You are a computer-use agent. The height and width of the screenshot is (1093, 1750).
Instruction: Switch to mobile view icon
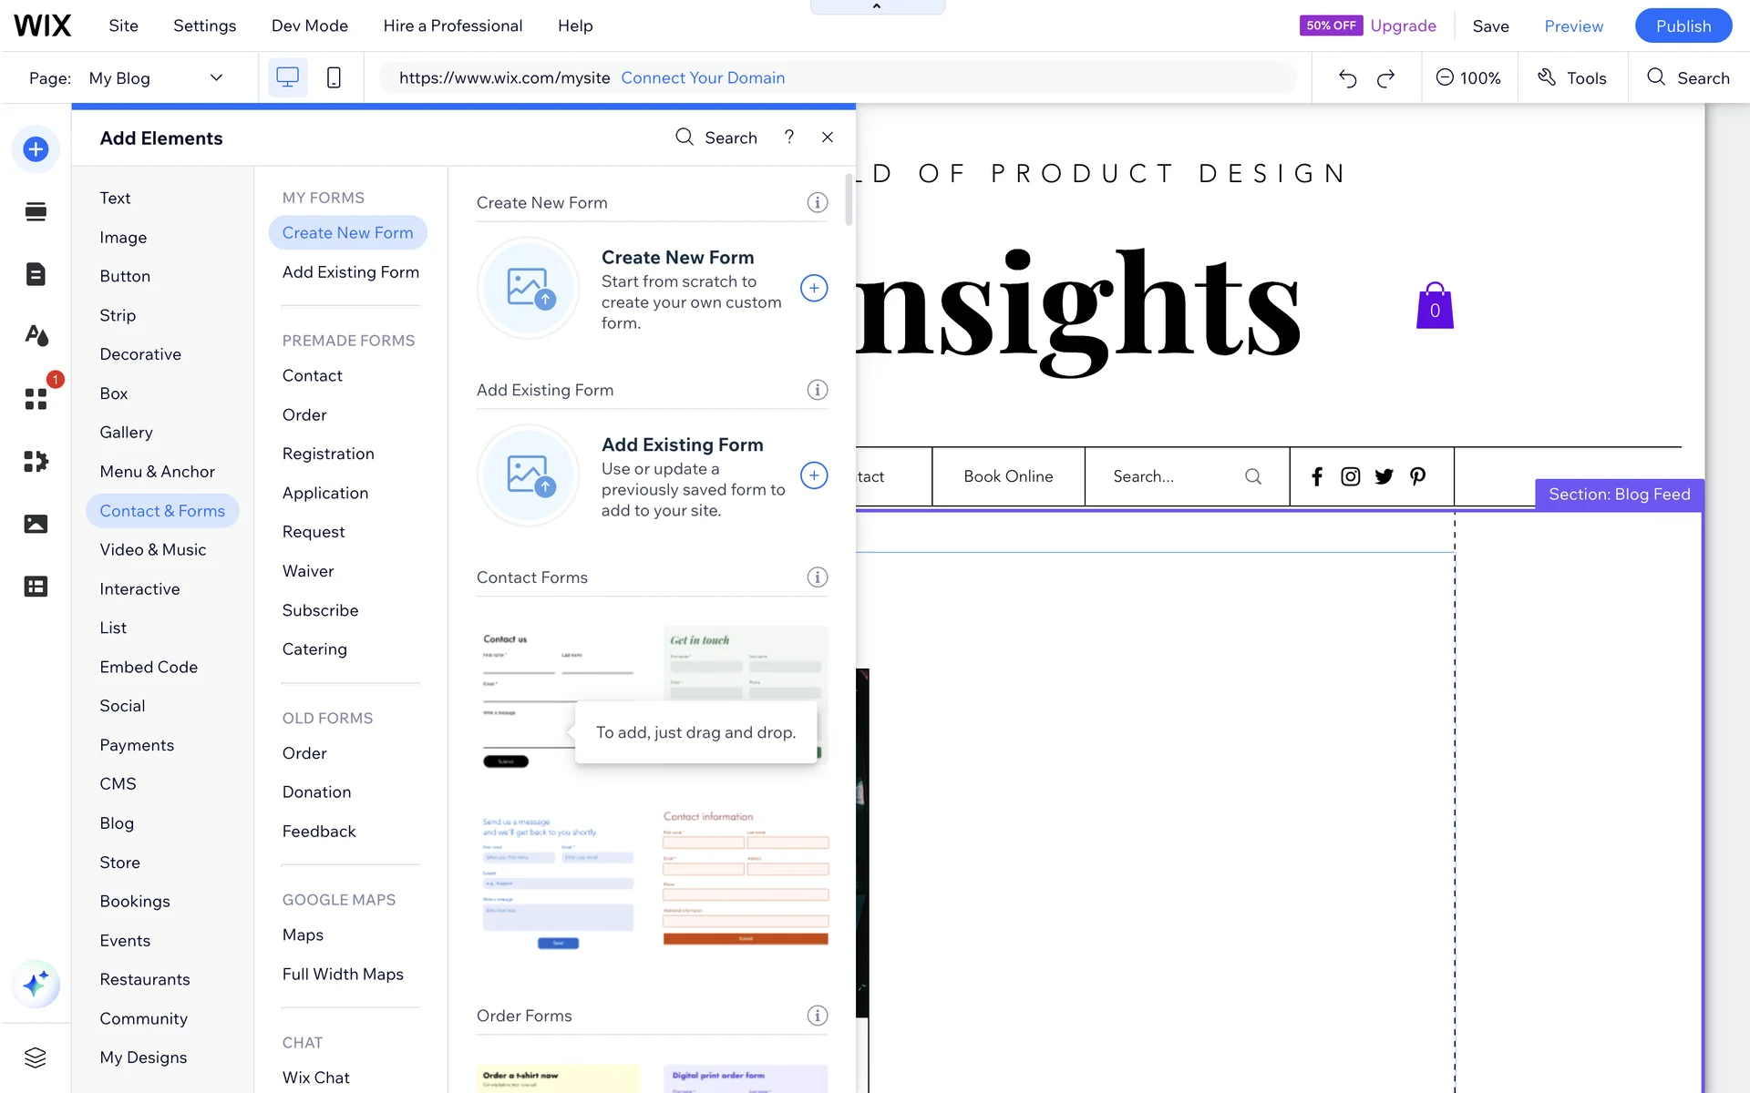pyautogui.click(x=334, y=78)
